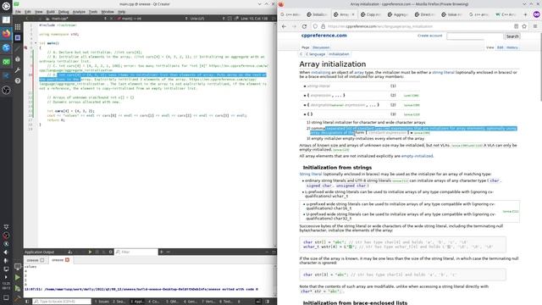Viewport: 542px width, 305px height.
Task: Open the Discussion tab on cppreference page
Action: click(321, 47)
